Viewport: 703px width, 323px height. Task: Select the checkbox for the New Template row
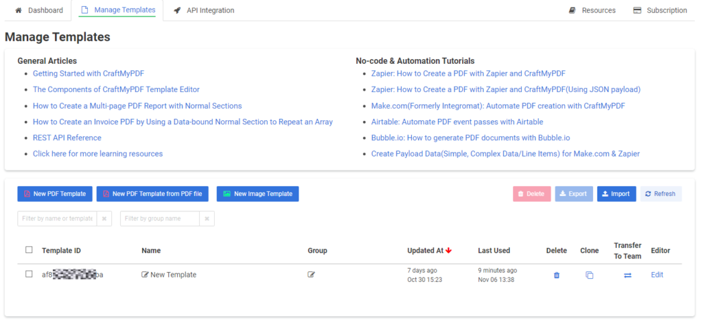pos(29,274)
